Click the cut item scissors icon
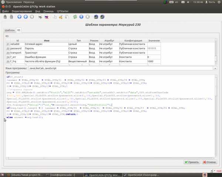 point(61,17)
